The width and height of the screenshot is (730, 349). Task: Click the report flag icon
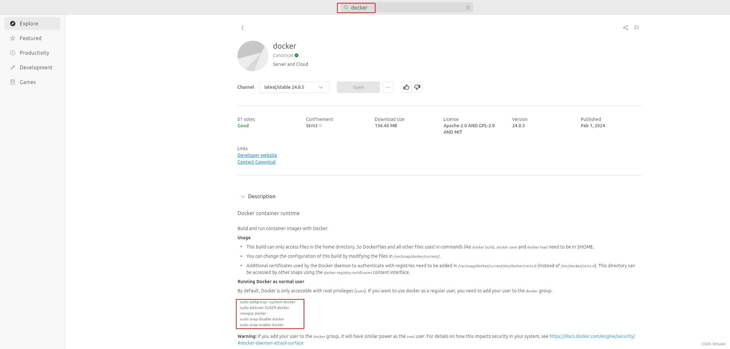[x=636, y=28]
